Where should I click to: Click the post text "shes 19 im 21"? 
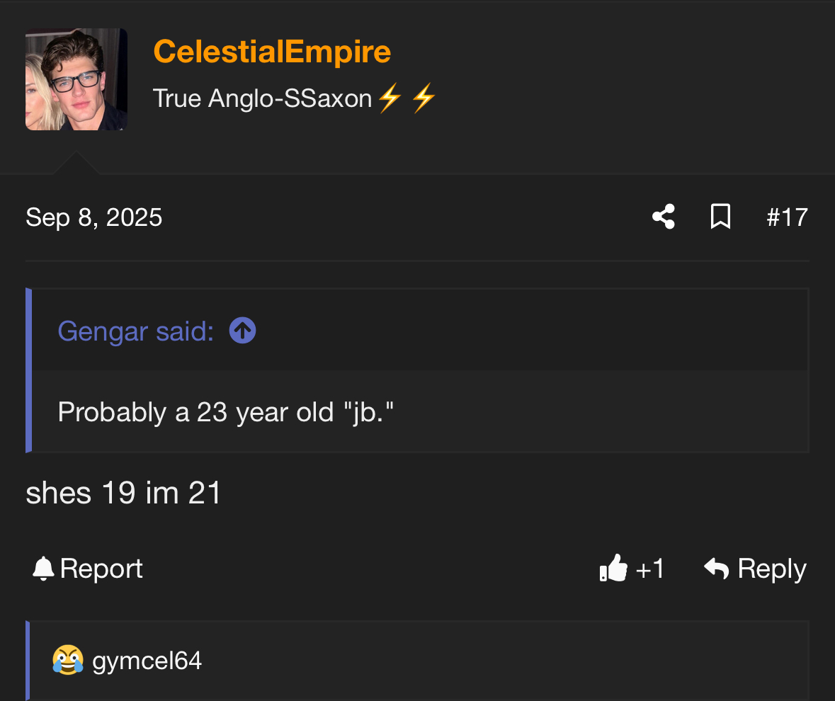[124, 493]
